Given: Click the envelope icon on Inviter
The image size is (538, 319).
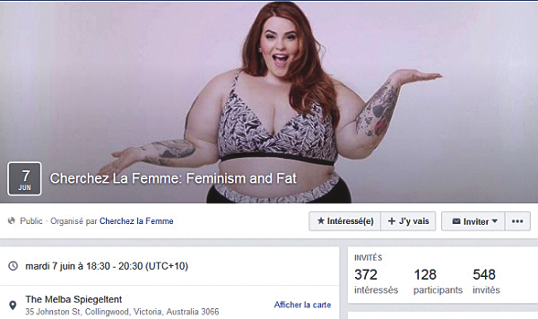Looking at the screenshot, I should point(456,221).
